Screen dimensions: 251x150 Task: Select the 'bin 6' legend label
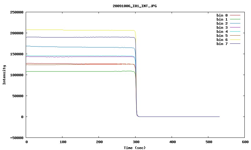[222, 40]
